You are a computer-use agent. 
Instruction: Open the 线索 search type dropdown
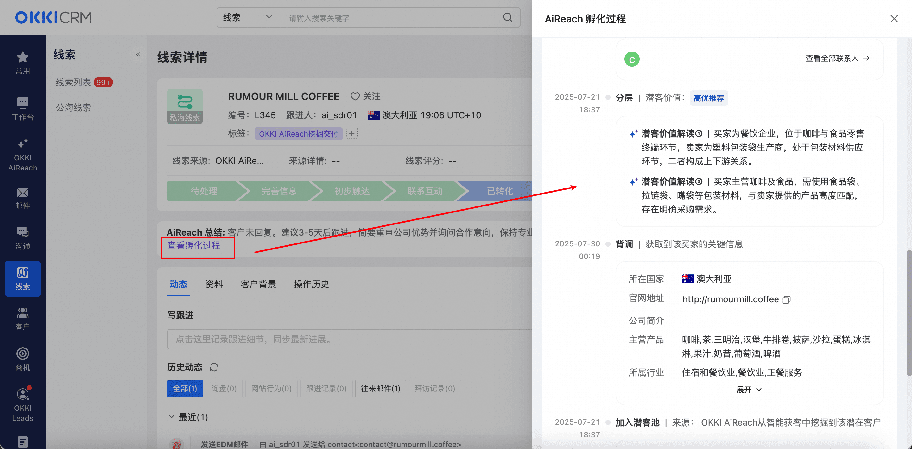(248, 17)
